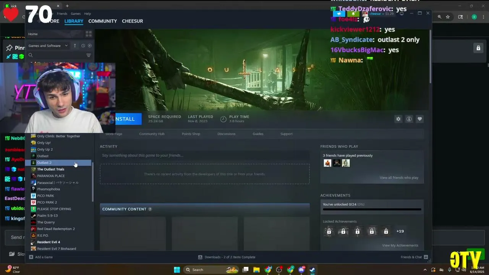
Task: Click View all friends who play
Action: coord(399,178)
